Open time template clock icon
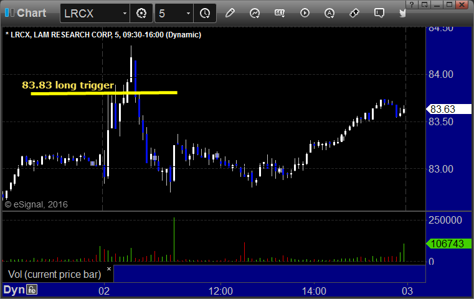This screenshot has width=474, height=299. 205,13
